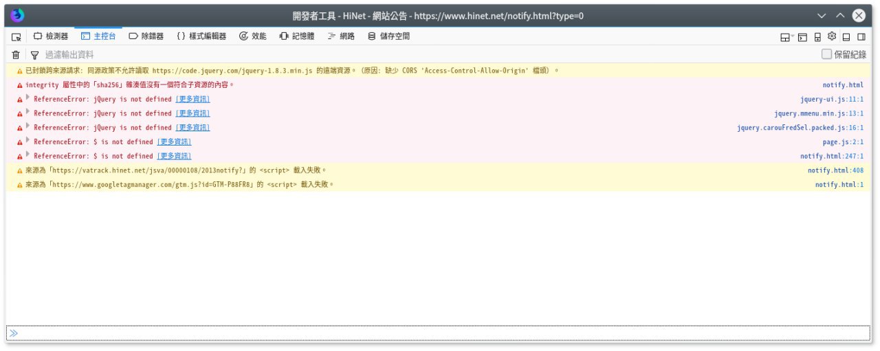
Task: Choose an iframe with the frame selector
Action: (786, 37)
